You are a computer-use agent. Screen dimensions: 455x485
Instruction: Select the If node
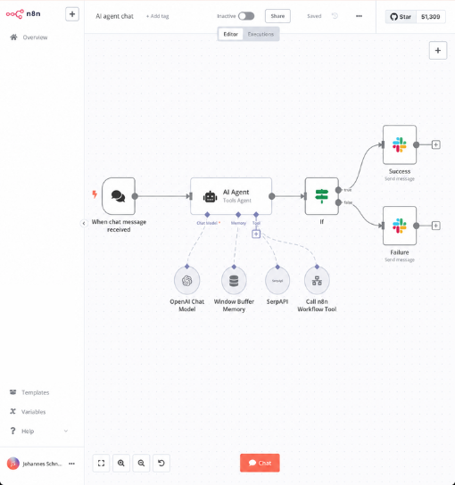click(x=321, y=196)
